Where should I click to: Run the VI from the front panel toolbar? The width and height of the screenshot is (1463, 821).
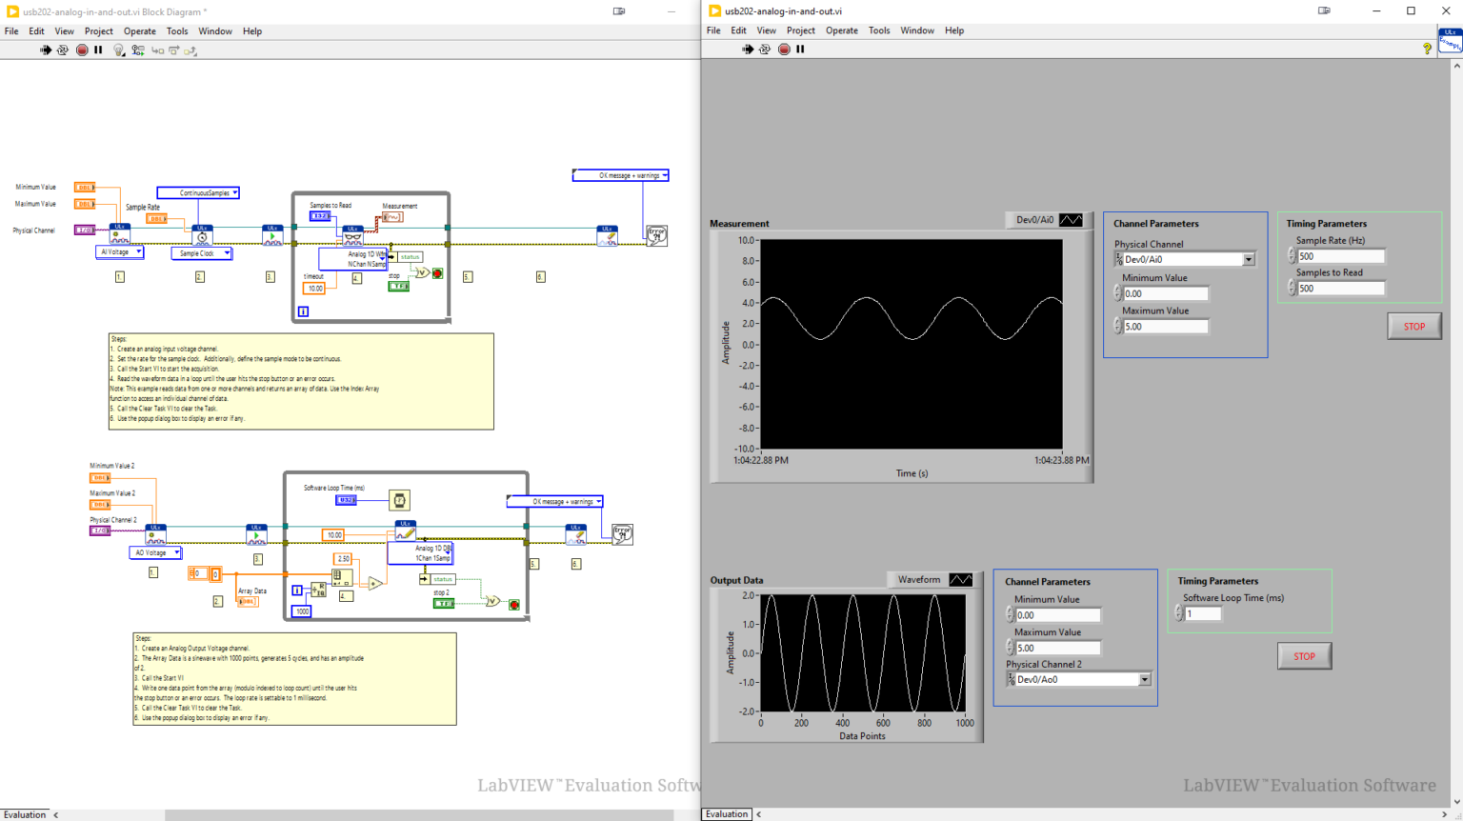(749, 50)
